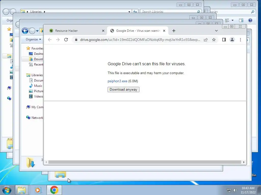Open Documents library in navigation pane
Screen dimensions: 261x195
(36, 80)
